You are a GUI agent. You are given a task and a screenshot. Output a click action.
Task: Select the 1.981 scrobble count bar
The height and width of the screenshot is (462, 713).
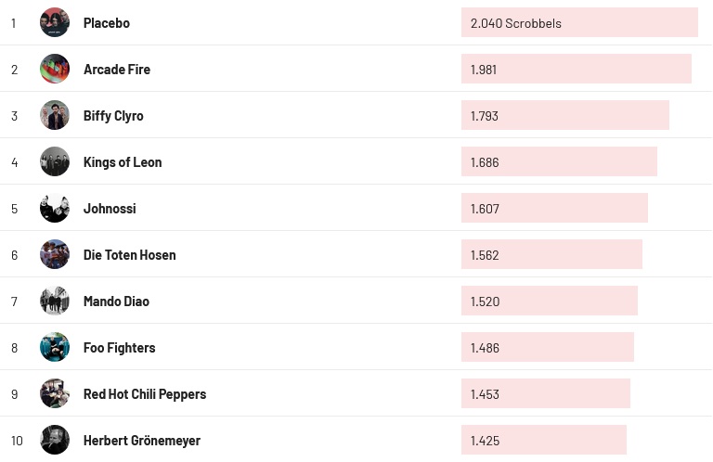click(576, 70)
